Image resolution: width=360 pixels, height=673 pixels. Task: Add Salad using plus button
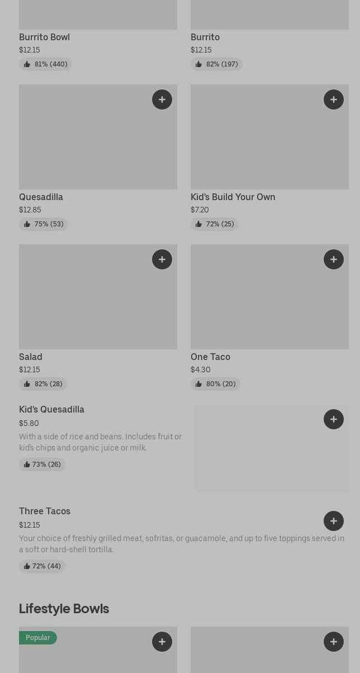coord(162,259)
